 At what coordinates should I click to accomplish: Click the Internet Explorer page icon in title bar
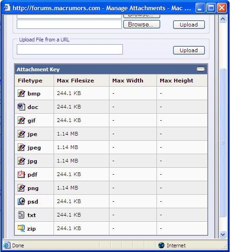(x=7, y=7)
